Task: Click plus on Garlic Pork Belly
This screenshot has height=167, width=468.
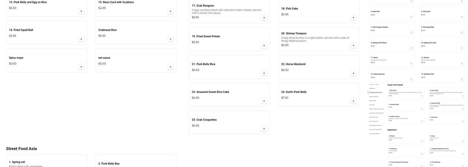Action: click(353, 101)
